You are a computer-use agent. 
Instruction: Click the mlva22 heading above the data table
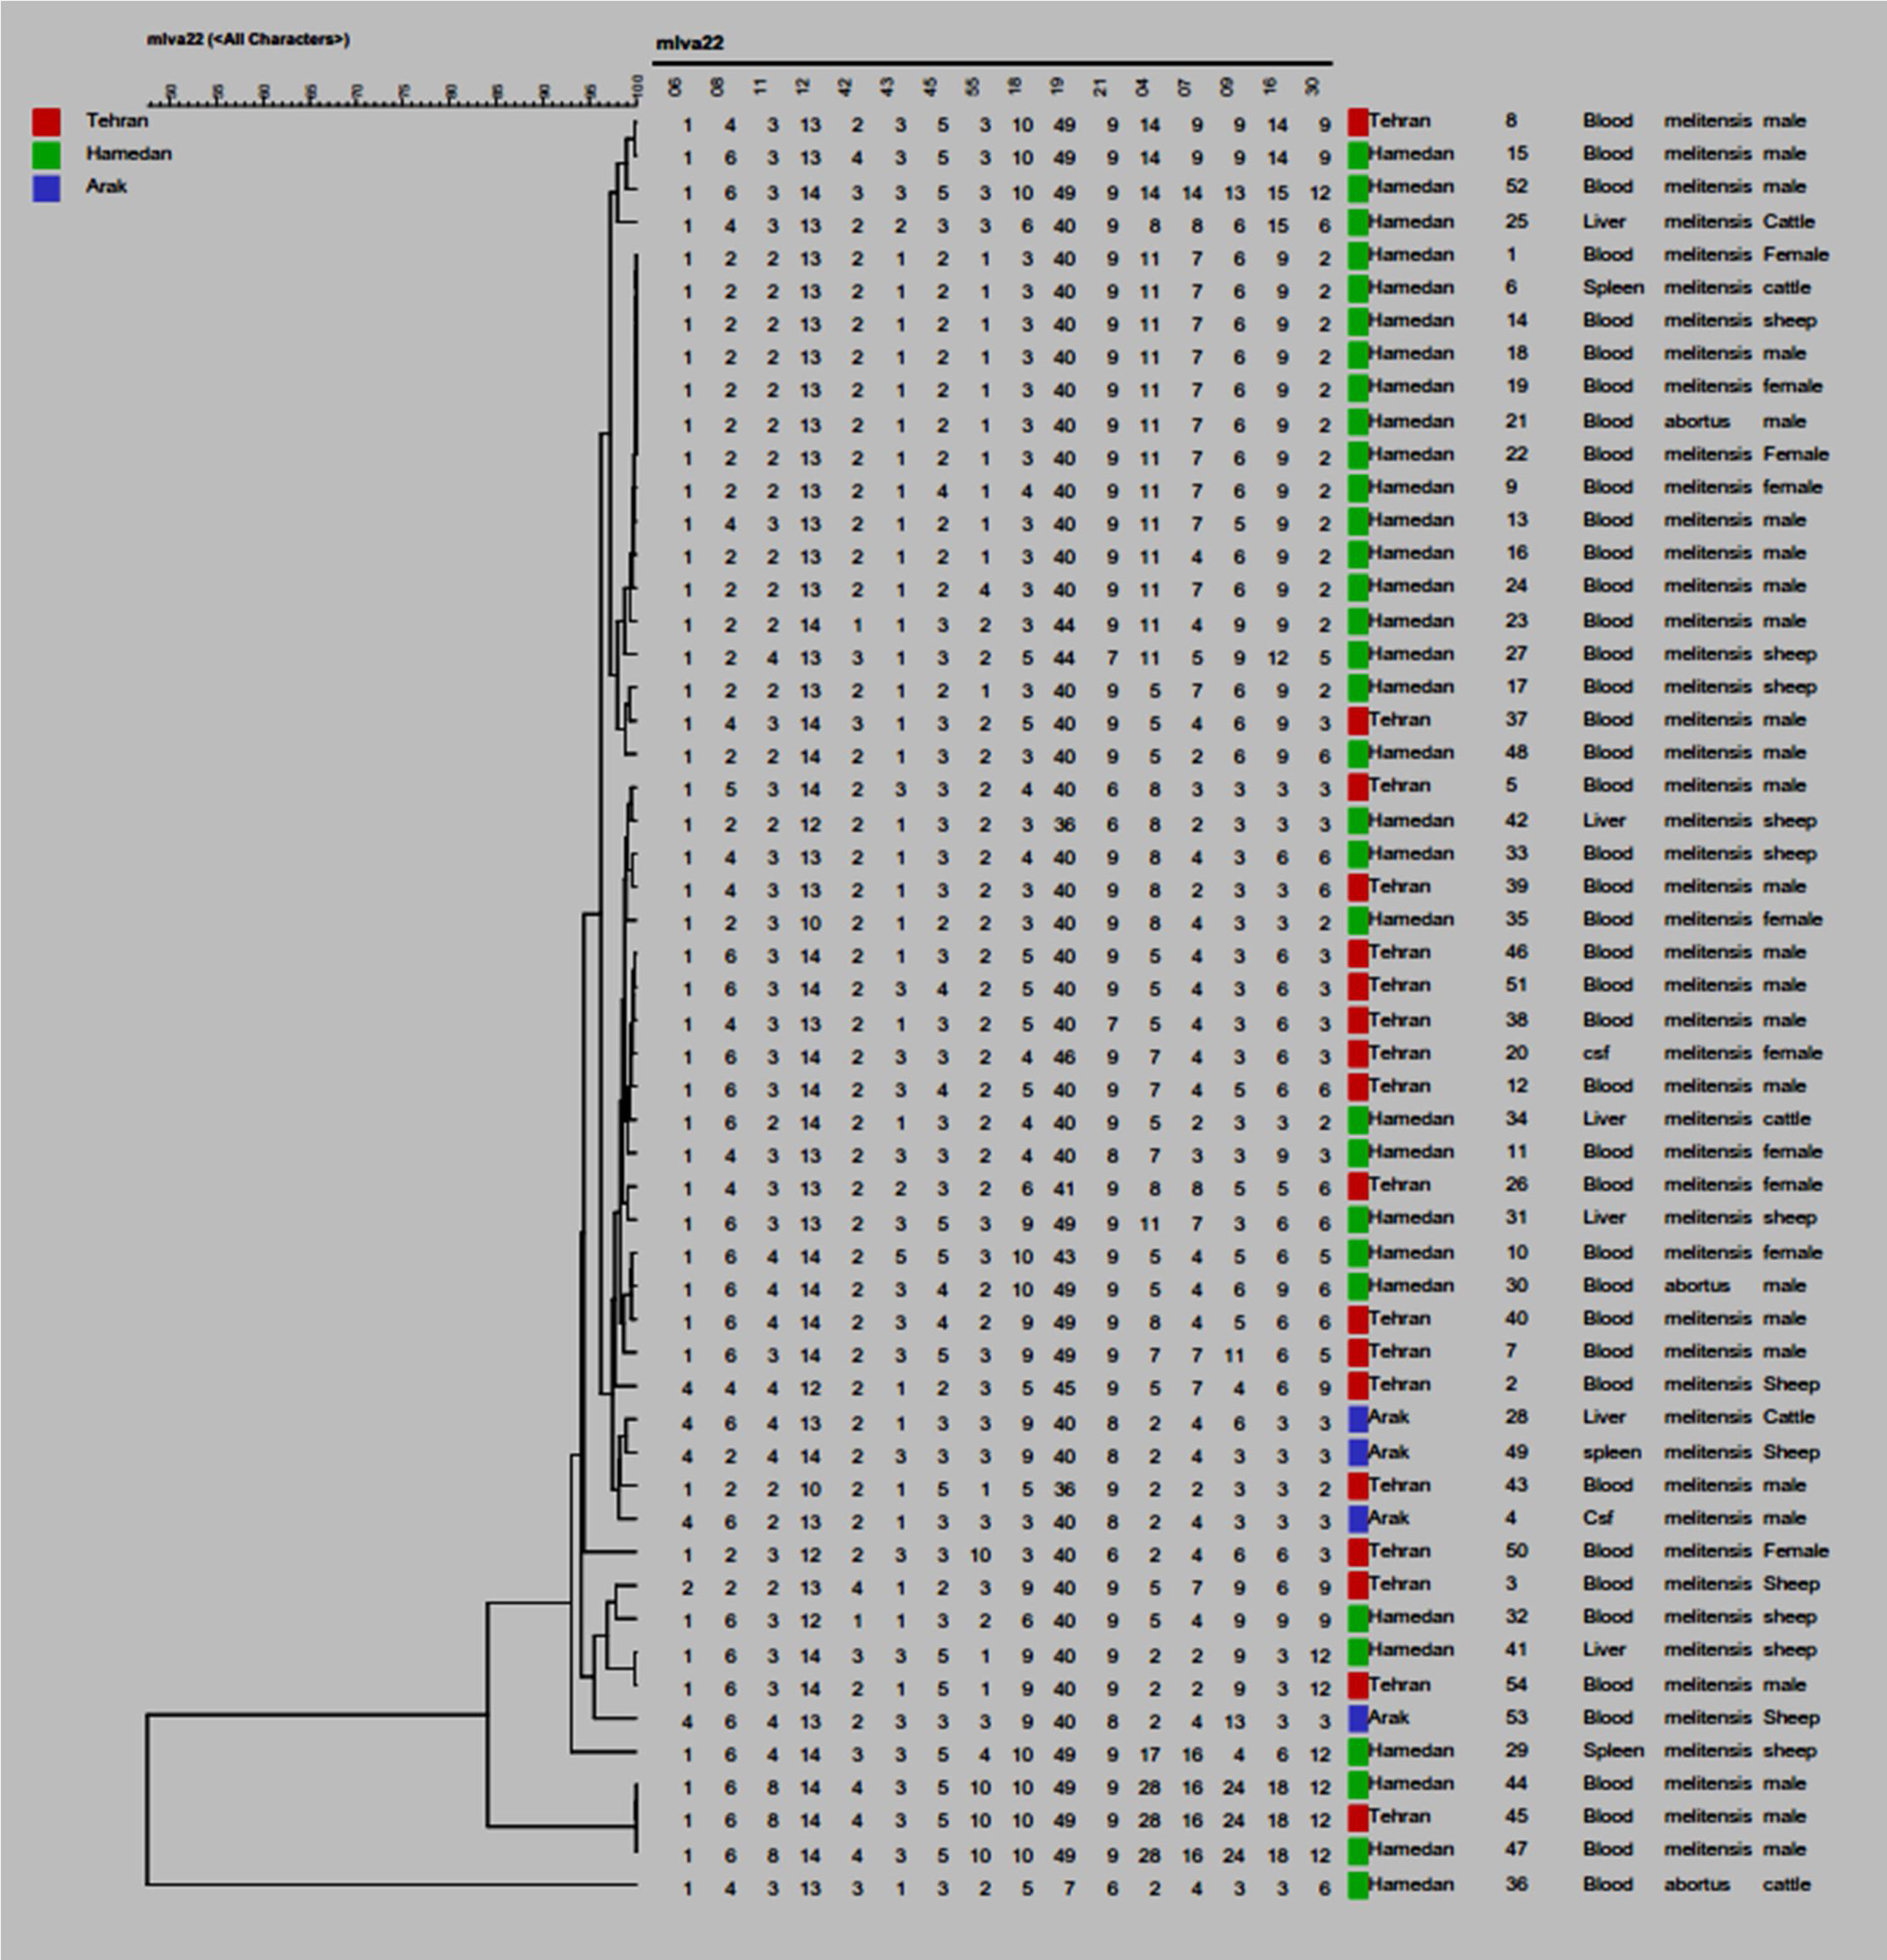pos(689,43)
